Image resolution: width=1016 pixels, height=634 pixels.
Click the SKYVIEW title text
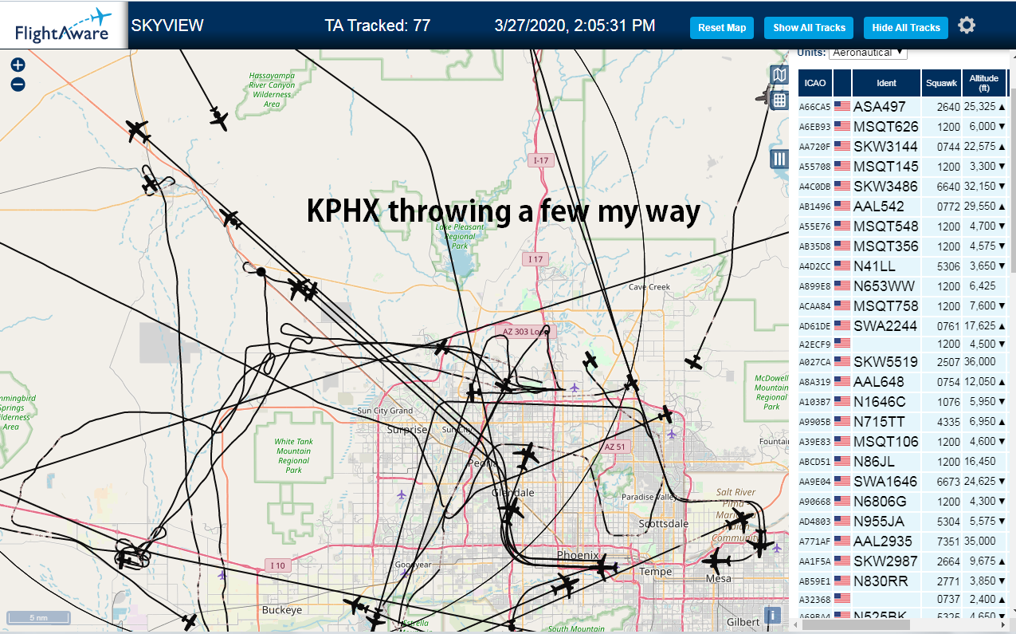(167, 26)
